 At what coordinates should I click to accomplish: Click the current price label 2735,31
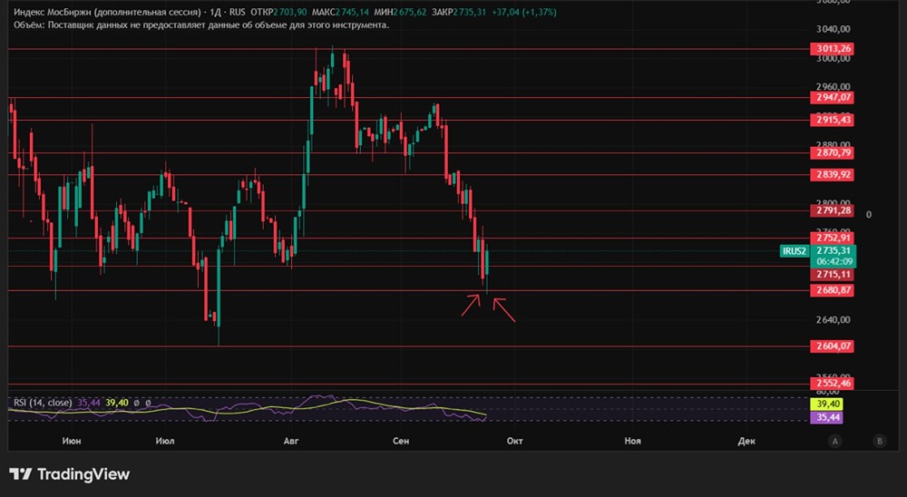tap(834, 250)
